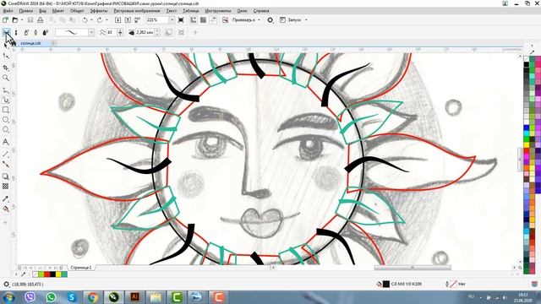The width and height of the screenshot is (541, 304).
Task: Activate the Preset artistic media mode
Action: [x=6, y=32]
